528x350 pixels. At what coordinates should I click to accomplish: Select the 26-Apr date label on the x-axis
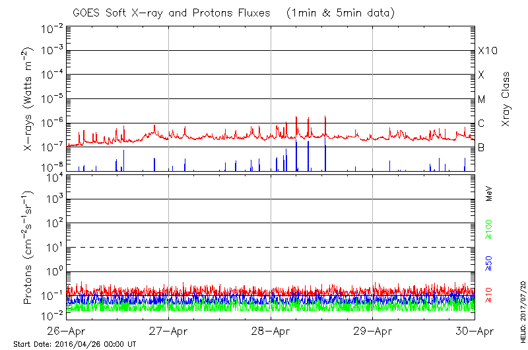pos(67,332)
